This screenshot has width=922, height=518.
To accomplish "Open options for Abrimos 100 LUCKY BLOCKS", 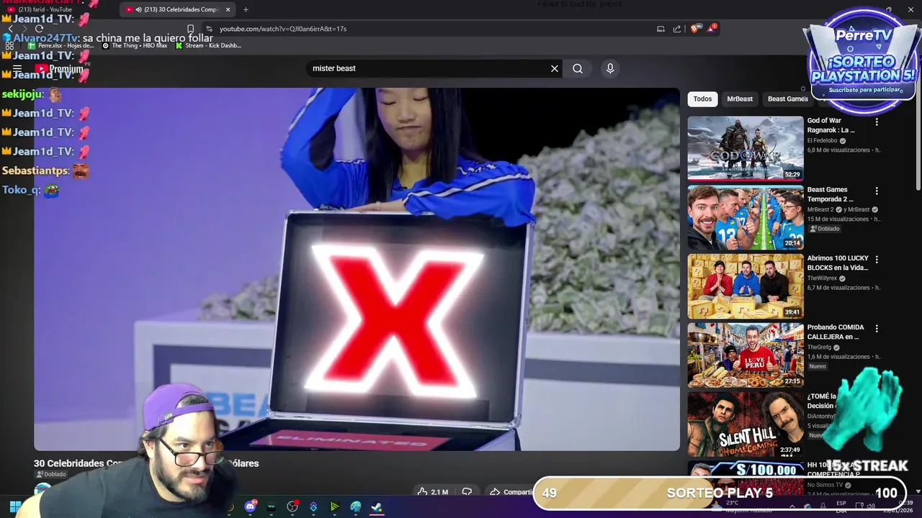I will [877, 260].
